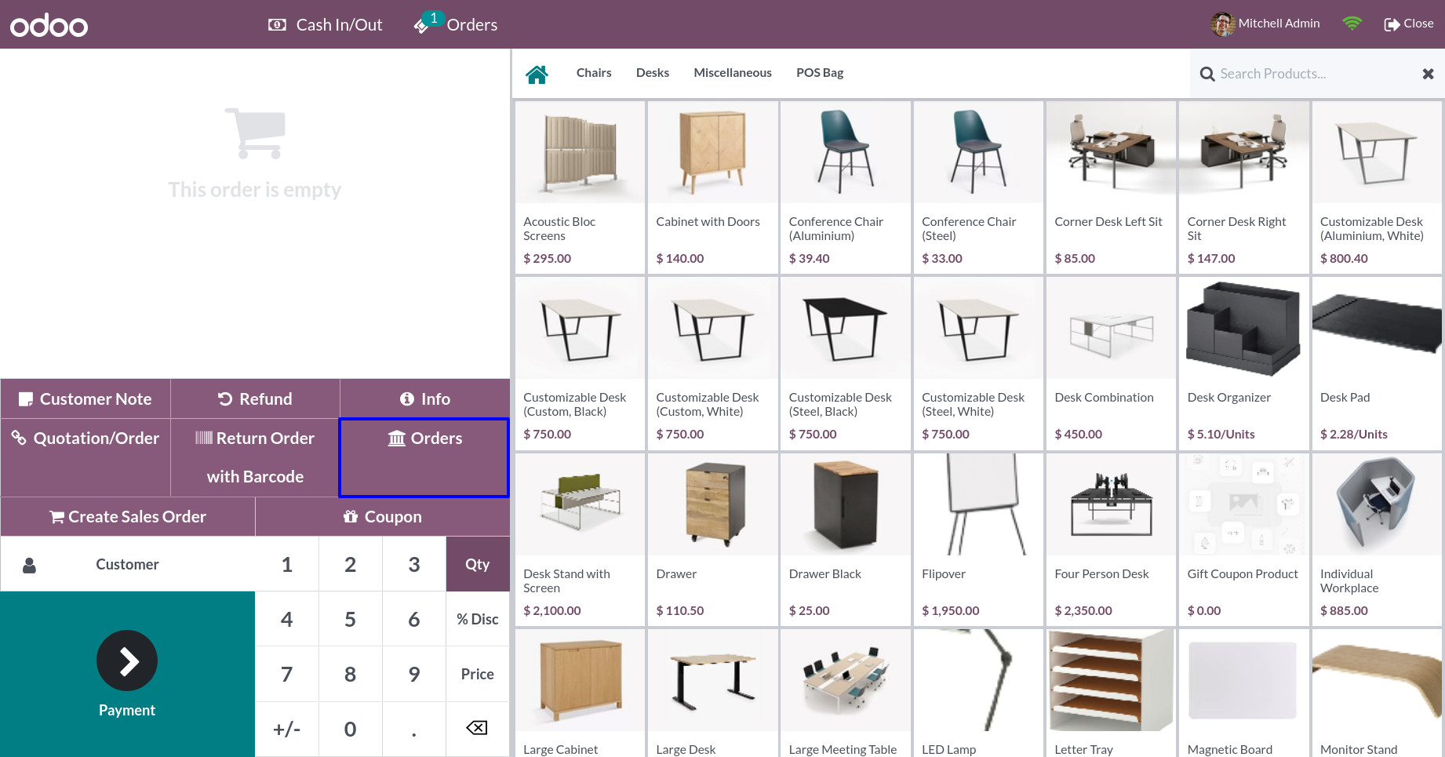
Task: Select the Desks category
Action: (653, 73)
